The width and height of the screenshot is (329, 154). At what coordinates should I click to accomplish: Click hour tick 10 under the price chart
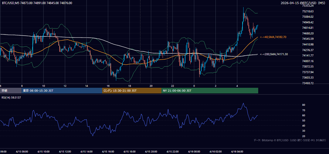click(44, 86)
